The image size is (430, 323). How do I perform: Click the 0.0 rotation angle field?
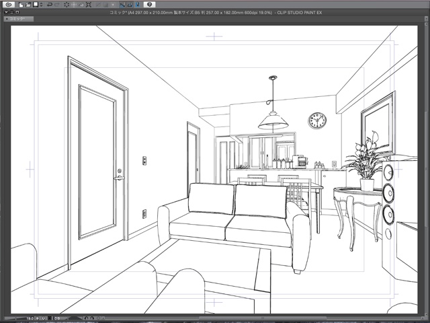tap(57, 318)
